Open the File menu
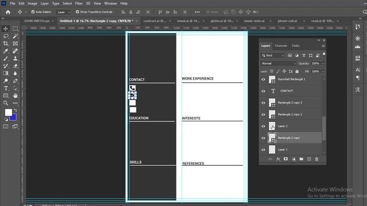Image resolution: width=367 pixels, height=206 pixels. [13, 3]
